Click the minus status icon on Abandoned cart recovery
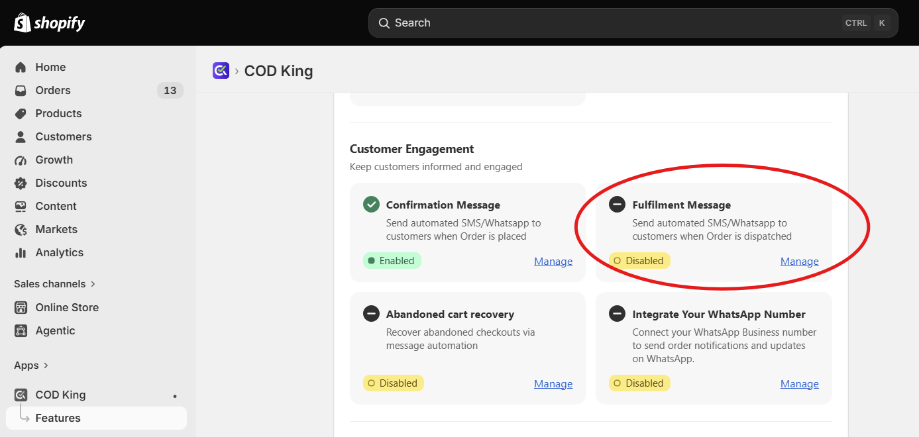 coord(371,314)
